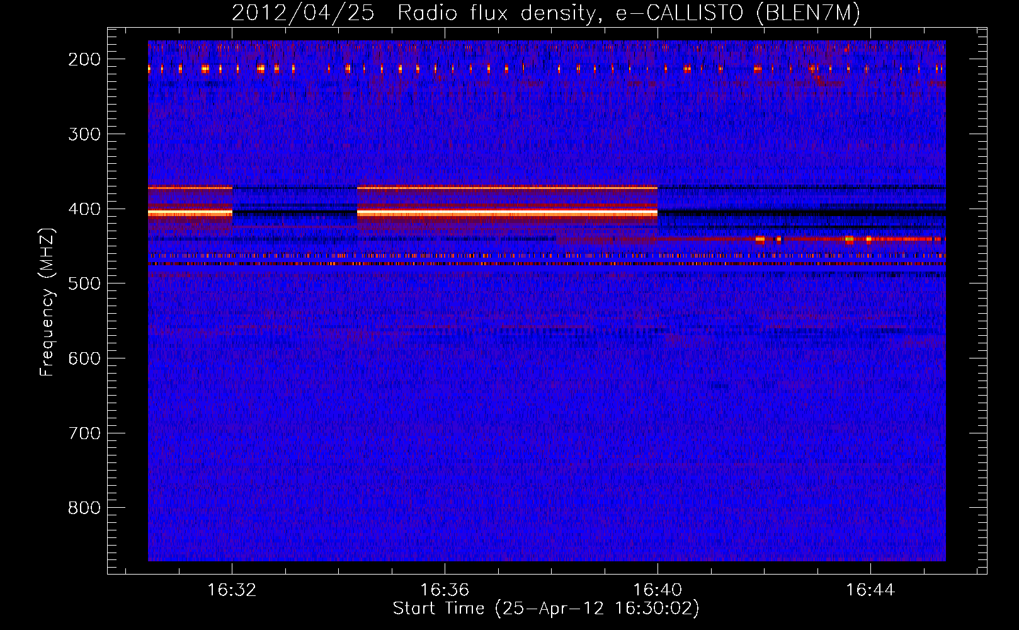1019x630 pixels.
Task: Click the 16:44 time tick label
Action: [x=870, y=590]
